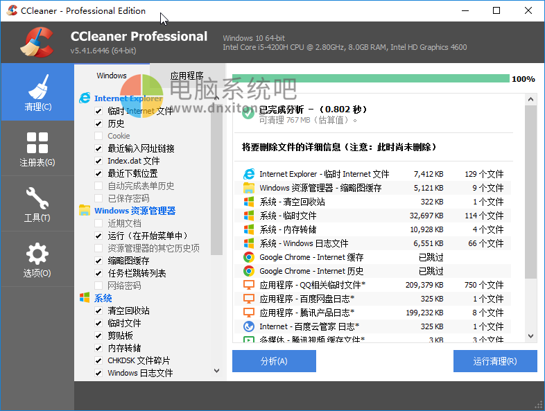Image resolution: width=545 pixels, height=411 pixels.
Task: Click the folder icon beside 缩略图缓存 result
Action: pyautogui.click(x=248, y=188)
